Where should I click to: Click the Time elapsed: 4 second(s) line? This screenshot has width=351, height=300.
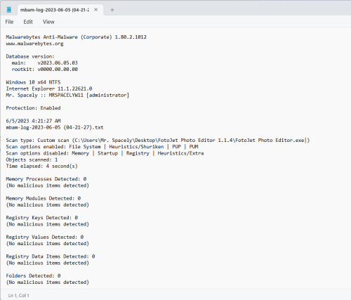tap(41, 166)
